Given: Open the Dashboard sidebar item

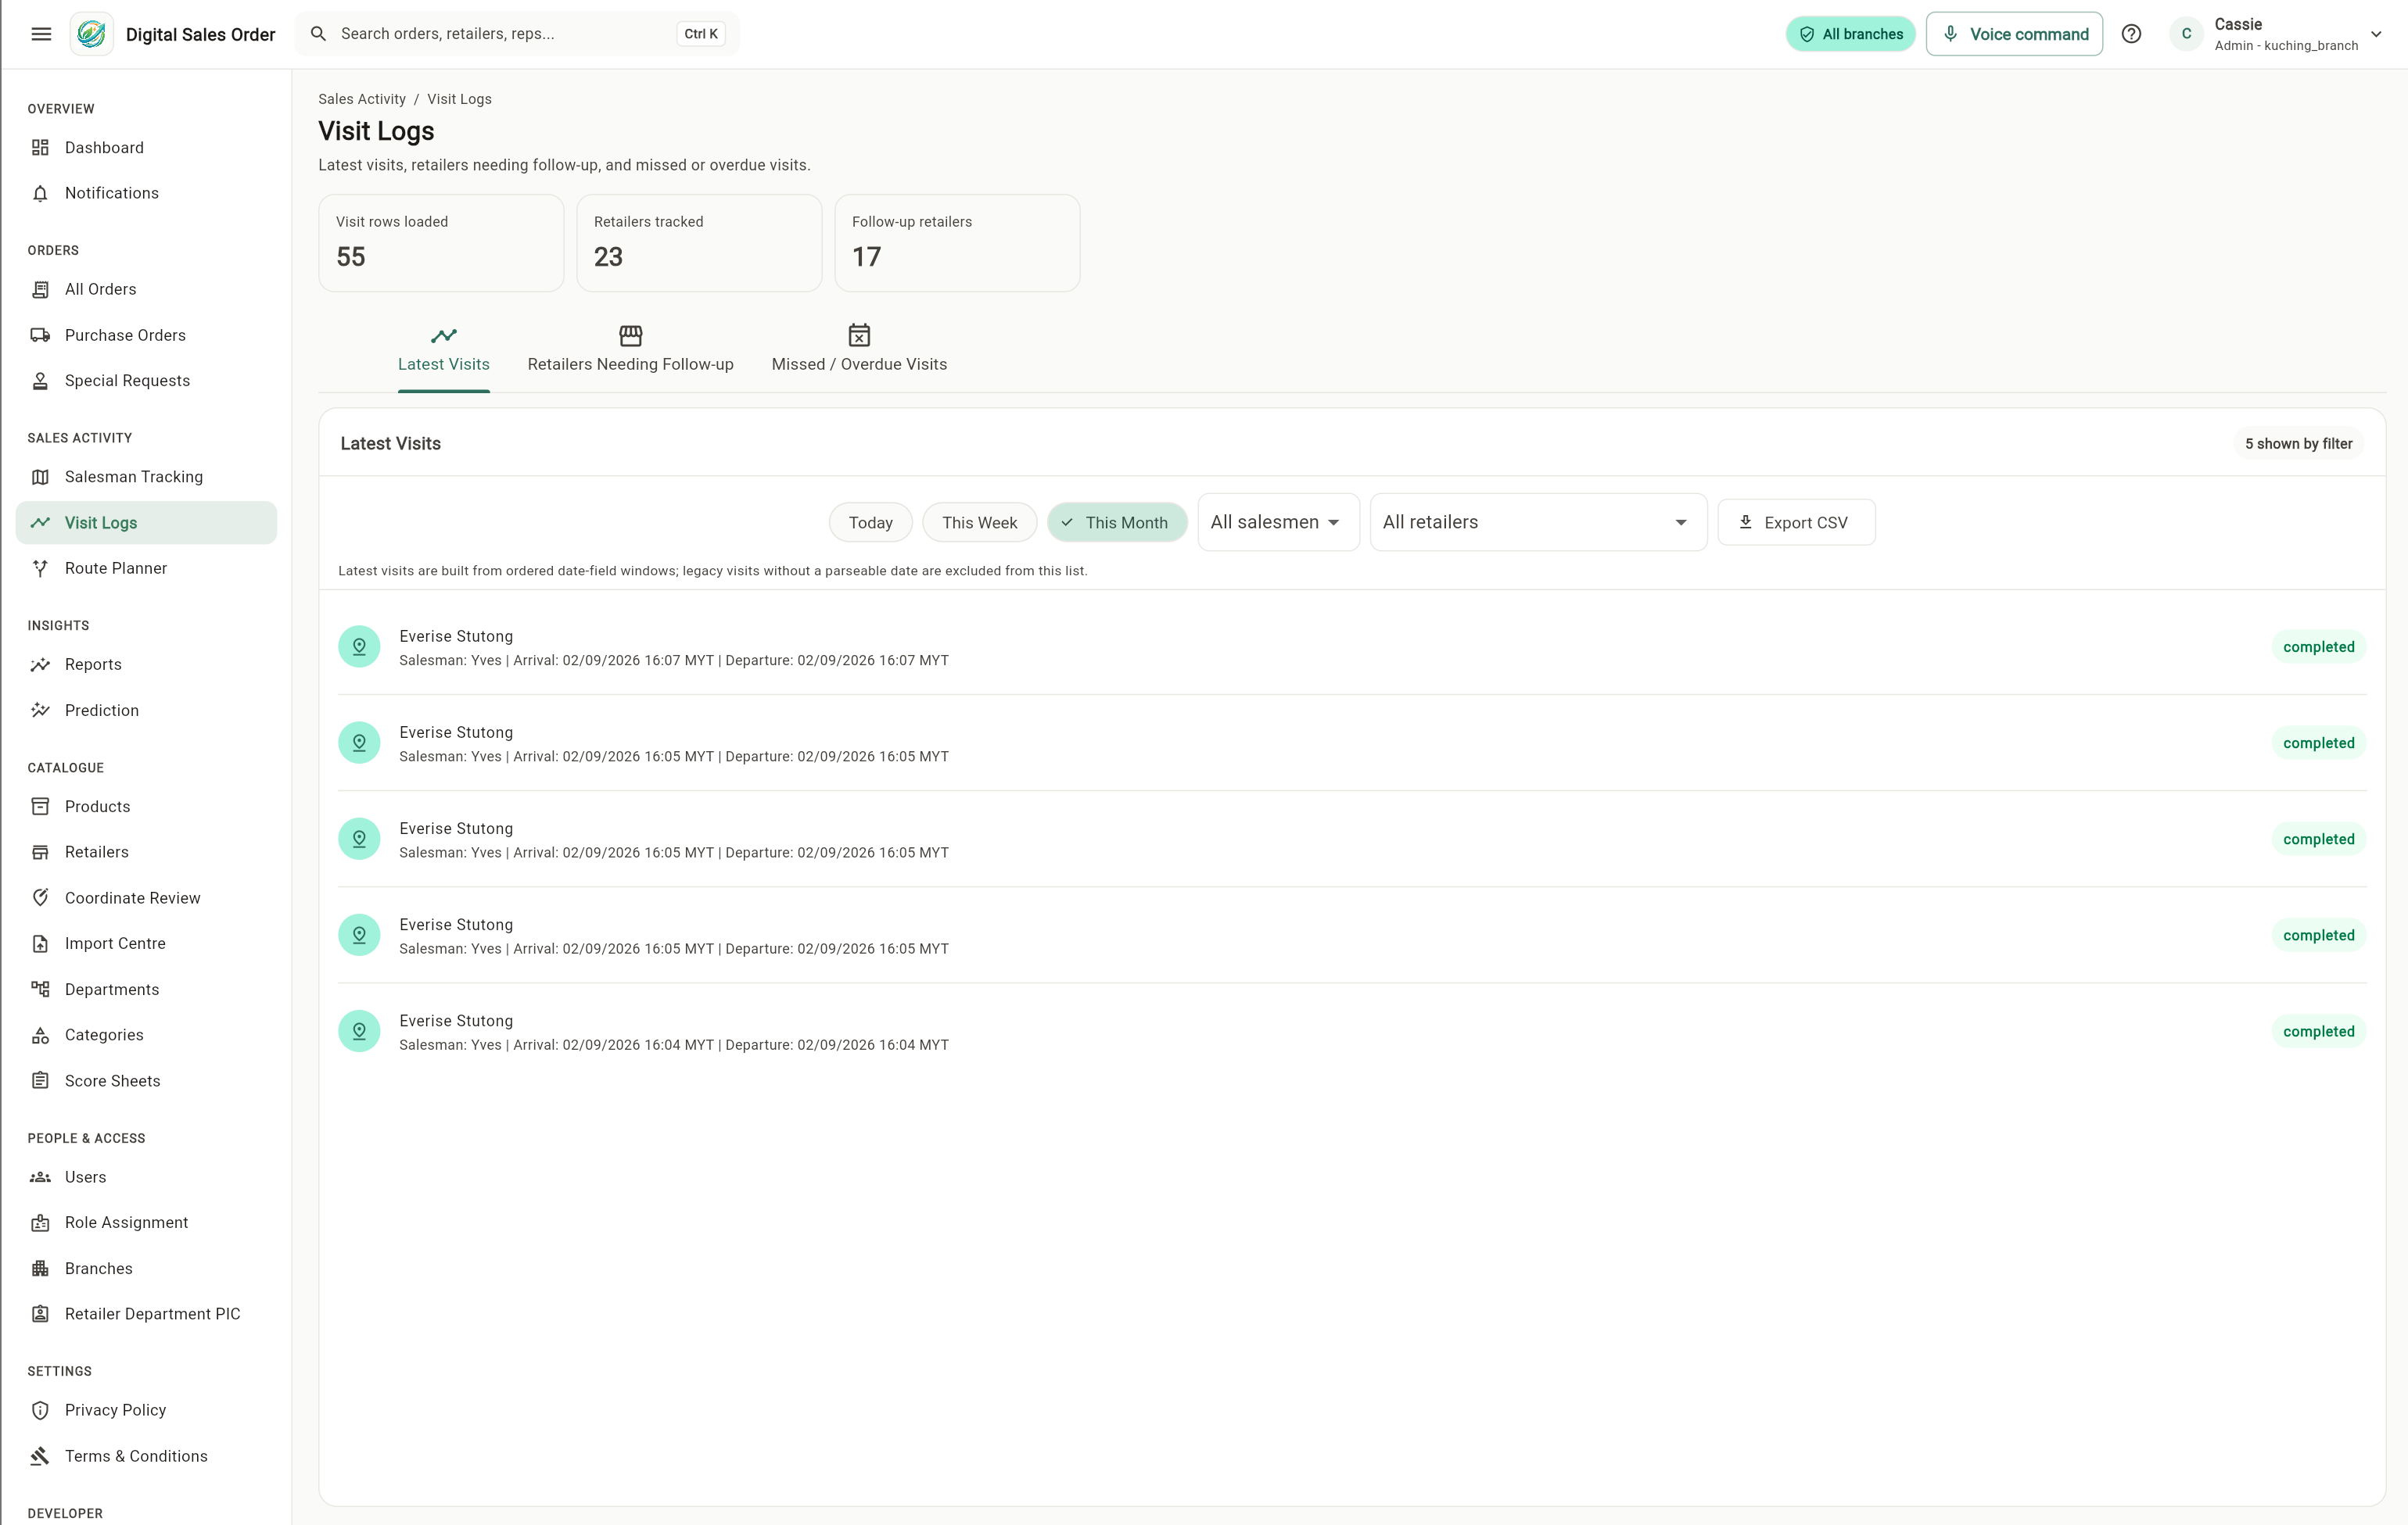Looking at the screenshot, I should pos(146,147).
